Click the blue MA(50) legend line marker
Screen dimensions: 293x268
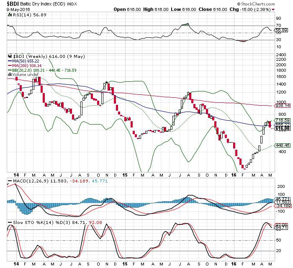click(x=11, y=60)
